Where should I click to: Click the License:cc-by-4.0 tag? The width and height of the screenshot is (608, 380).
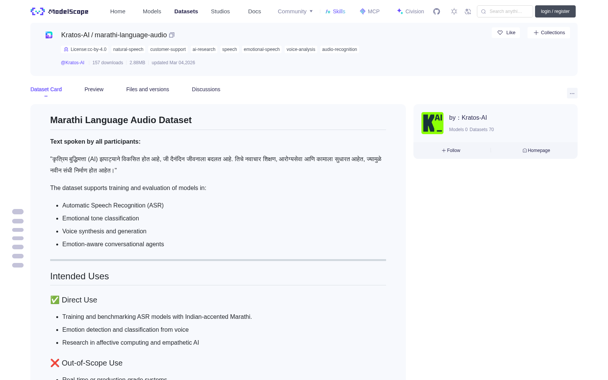click(x=85, y=49)
